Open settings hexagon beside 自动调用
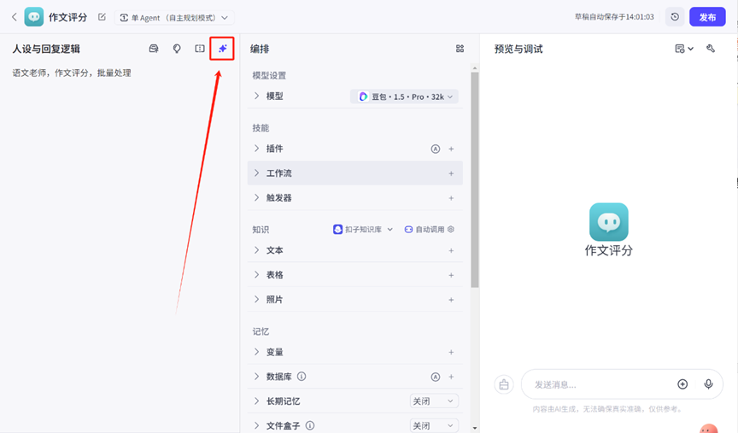738x433 pixels. (451, 229)
